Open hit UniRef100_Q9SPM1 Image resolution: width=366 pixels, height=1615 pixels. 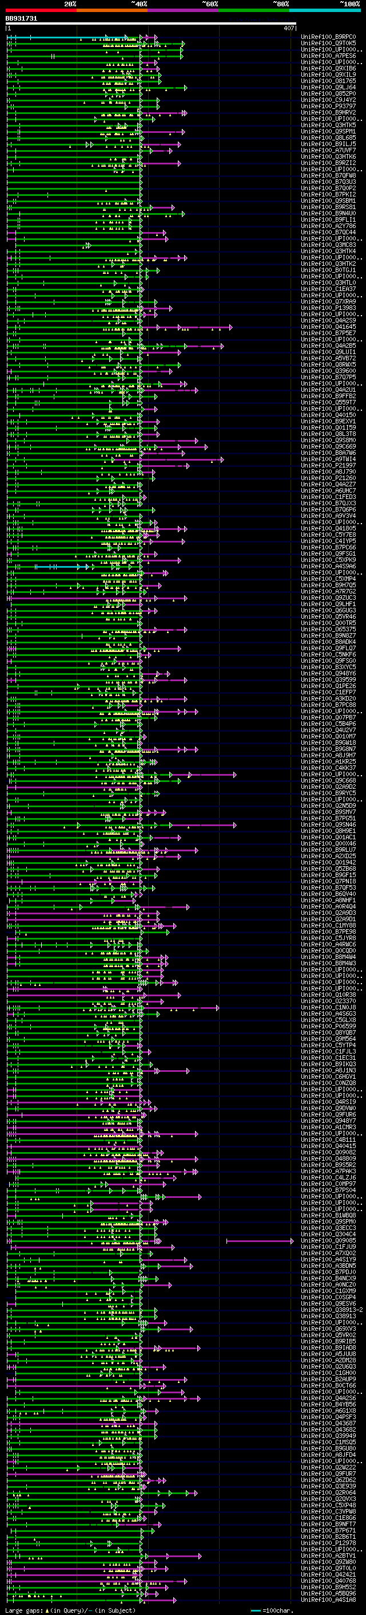click(328, 131)
